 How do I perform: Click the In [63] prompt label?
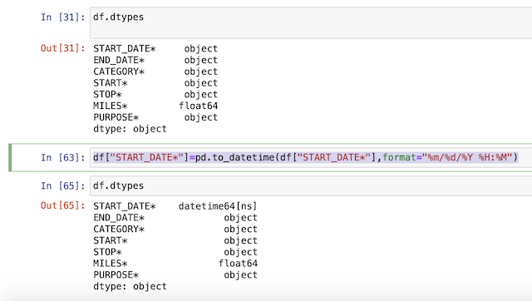coord(63,157)
